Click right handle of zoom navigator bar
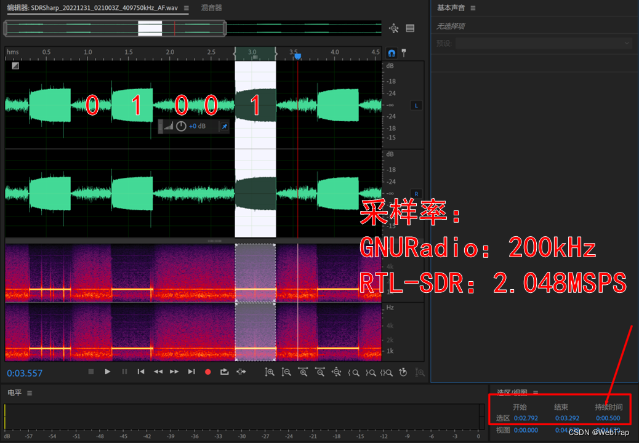This screenshot has height=443, width=639. (225, 28)
